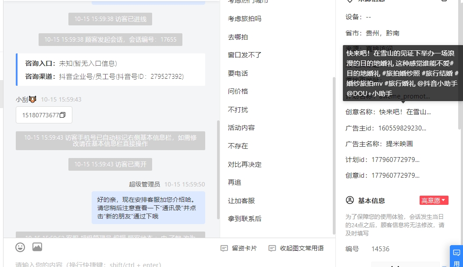463x267 pixels.
Task: Click the 收起图文常用语 button
Action: pyautogui.click(x=296, y=249)
